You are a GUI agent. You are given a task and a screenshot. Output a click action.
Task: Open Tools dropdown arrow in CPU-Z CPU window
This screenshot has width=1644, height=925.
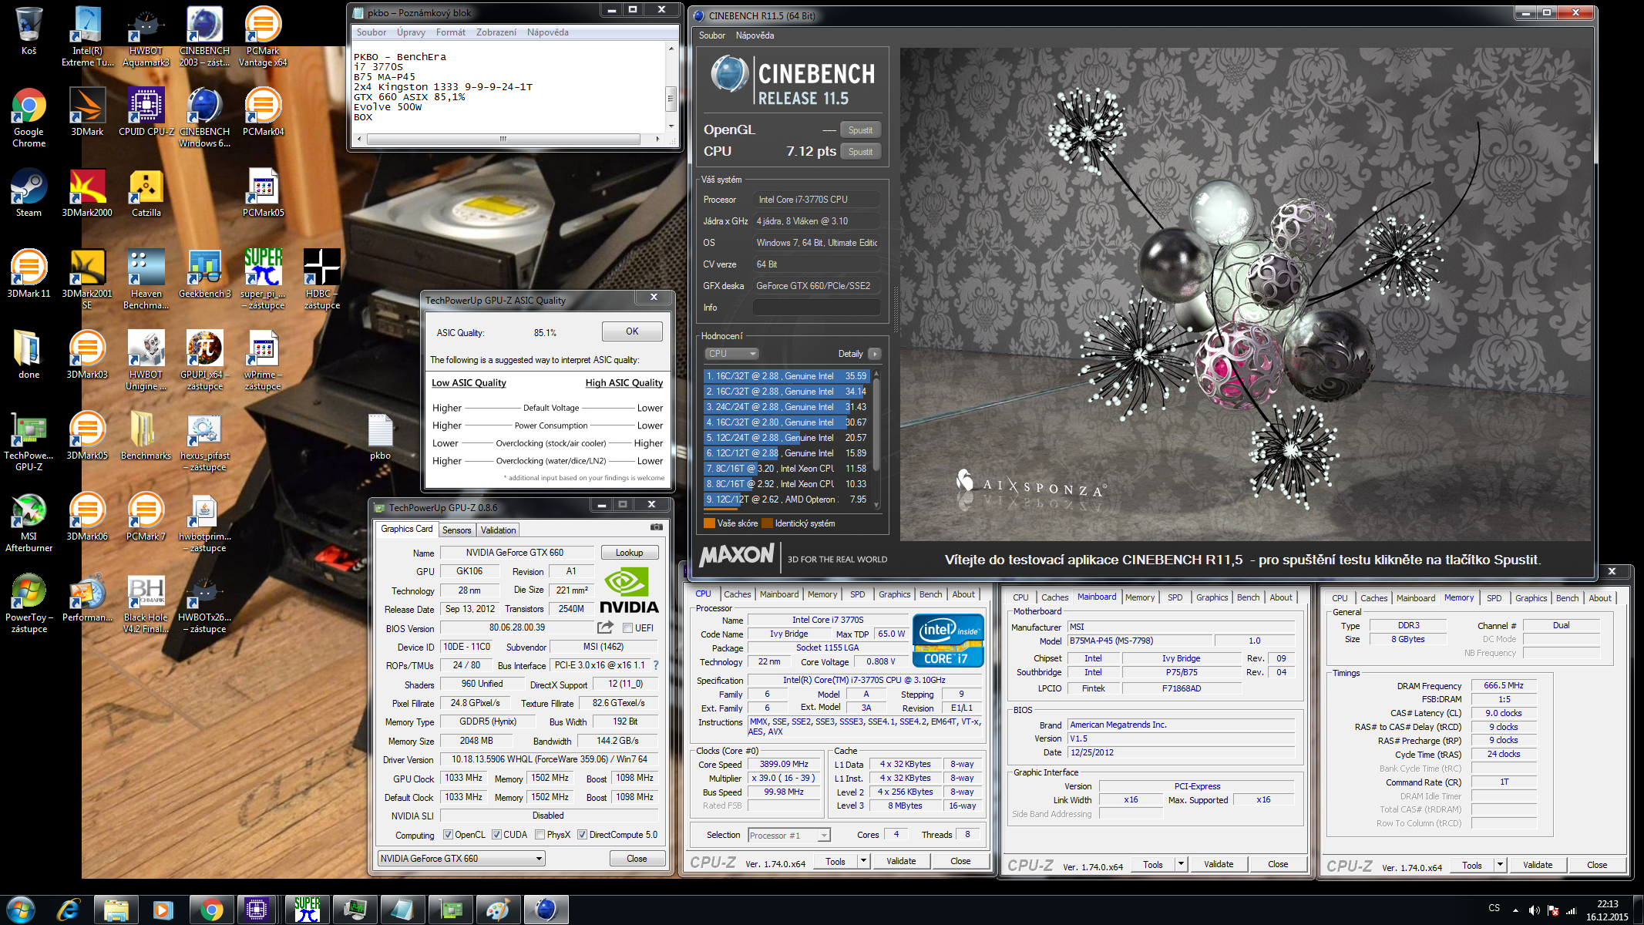pos(863,861)
